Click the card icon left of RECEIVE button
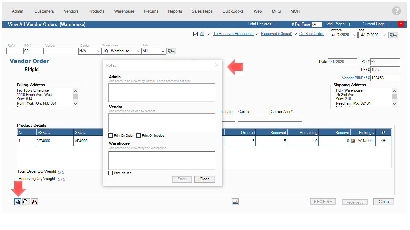The height and width of the screenshot is (230, 410). point(235,202)
